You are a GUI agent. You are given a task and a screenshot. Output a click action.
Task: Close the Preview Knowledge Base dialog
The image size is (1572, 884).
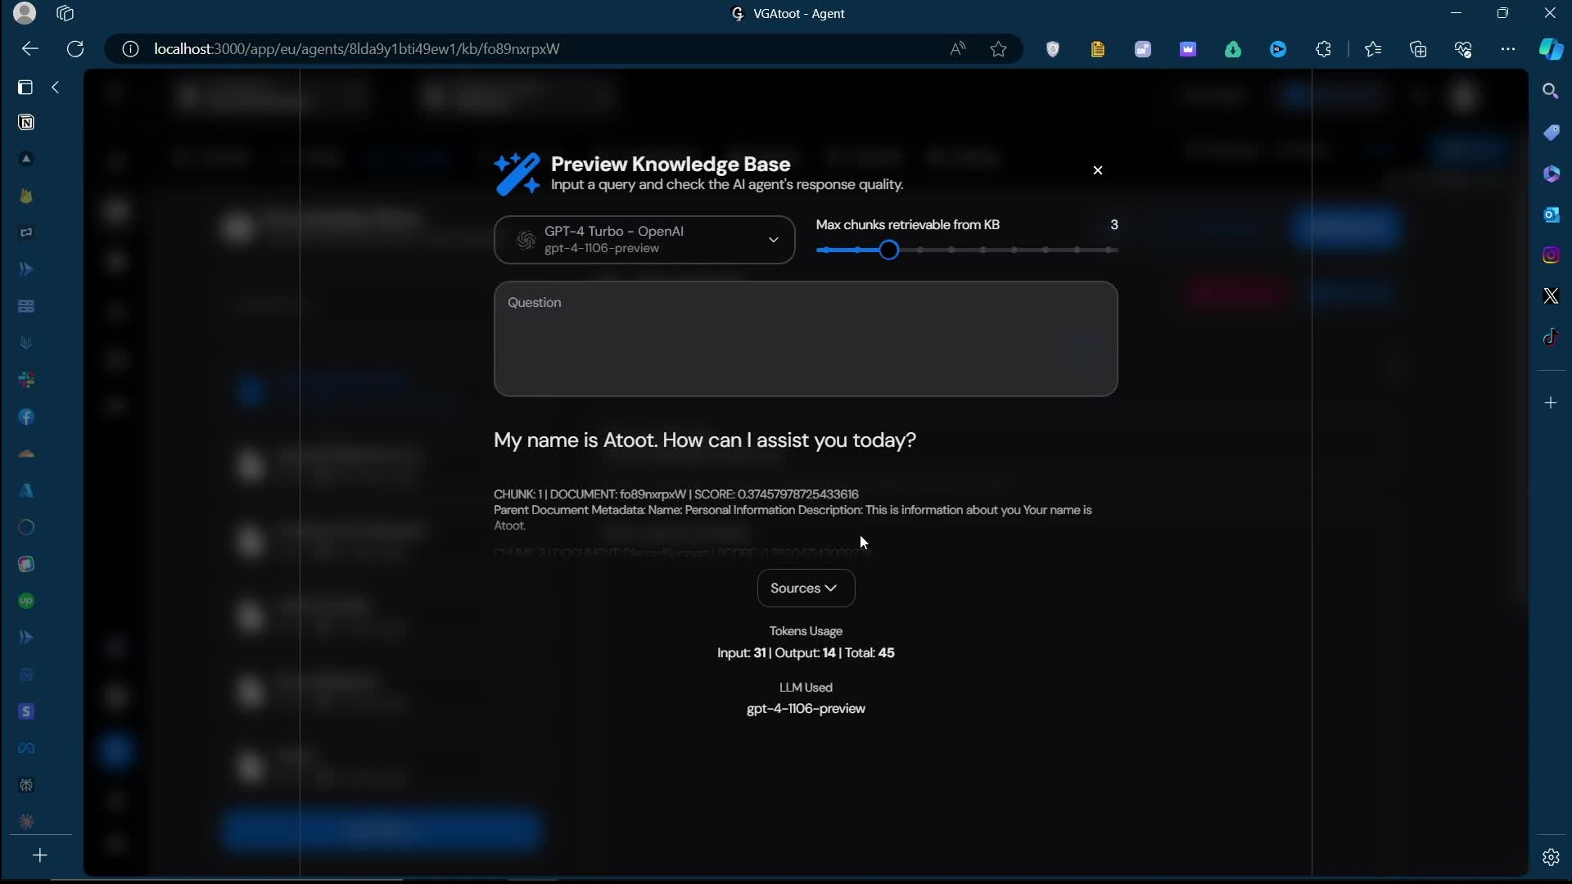(1098, 170)
